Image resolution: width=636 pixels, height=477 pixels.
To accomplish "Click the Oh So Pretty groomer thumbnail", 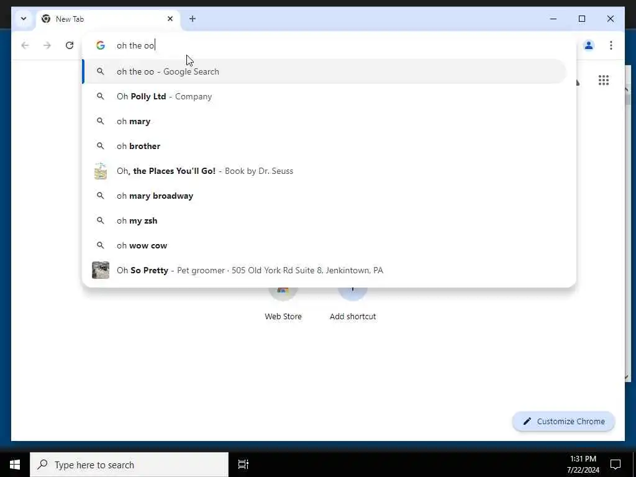I will [x=101, y=270].
